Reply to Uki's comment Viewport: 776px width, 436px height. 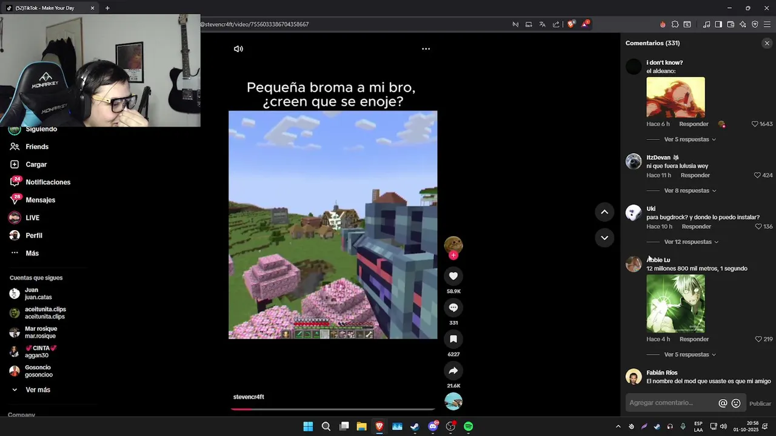point(697,226)
